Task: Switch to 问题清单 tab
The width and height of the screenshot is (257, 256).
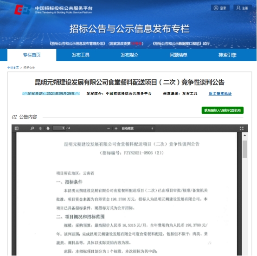Action: (178, 55)
